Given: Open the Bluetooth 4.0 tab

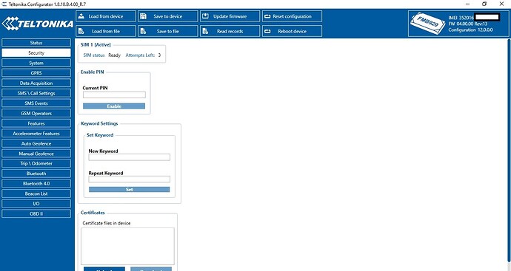Looking at the screenshot, I should [x=36, y=184].
